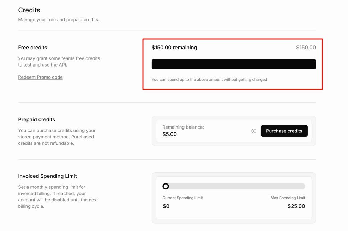This screenshot has width=348, height=231.
Task: Open the Redeem Promo code link
Action: click(x=40, y=77)
